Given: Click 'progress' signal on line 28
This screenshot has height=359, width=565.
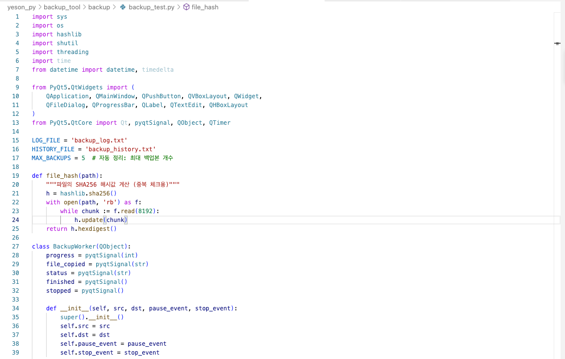Looking at the screenshot, I should pos(60,255).
